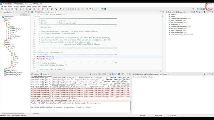Image resolution: width=214 pixels, height=120 pixels.
Task: Toggle Link with Editor in Project Explorer
Action: 24,15
